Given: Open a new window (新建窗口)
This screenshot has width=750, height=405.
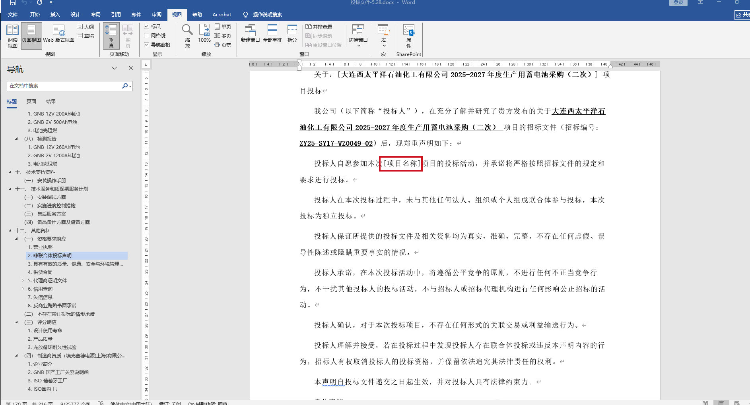Looking at the screenshot, I should pyautogui.click(x=250, y=34).
